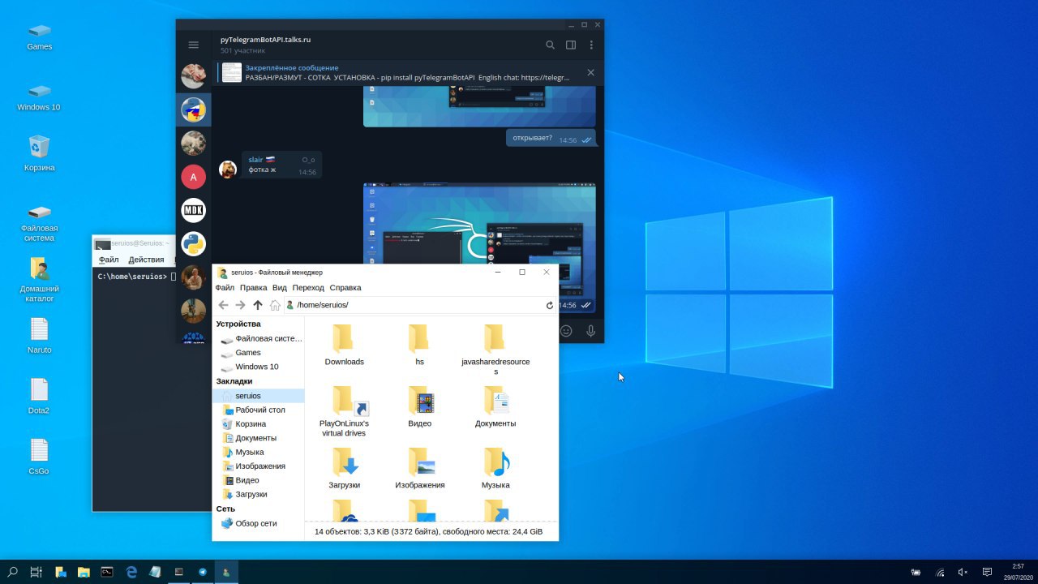Select the MDK chat avatar

pyautogui.click(x=193, y=210)
